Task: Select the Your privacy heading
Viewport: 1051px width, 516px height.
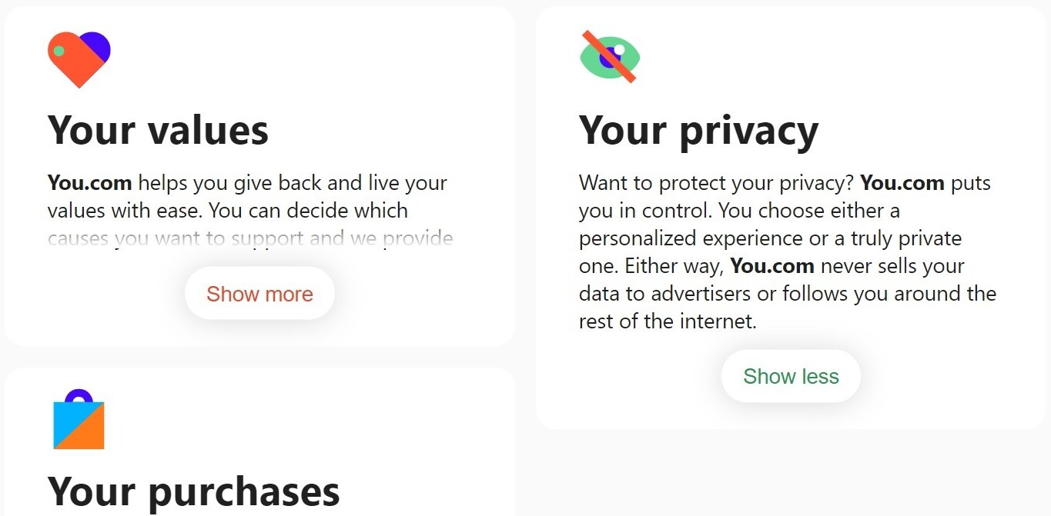Action: (698, 130)
